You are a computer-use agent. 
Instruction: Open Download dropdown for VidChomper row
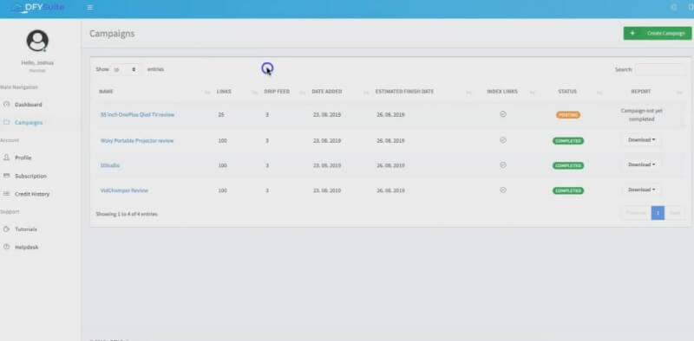point(641,190)
